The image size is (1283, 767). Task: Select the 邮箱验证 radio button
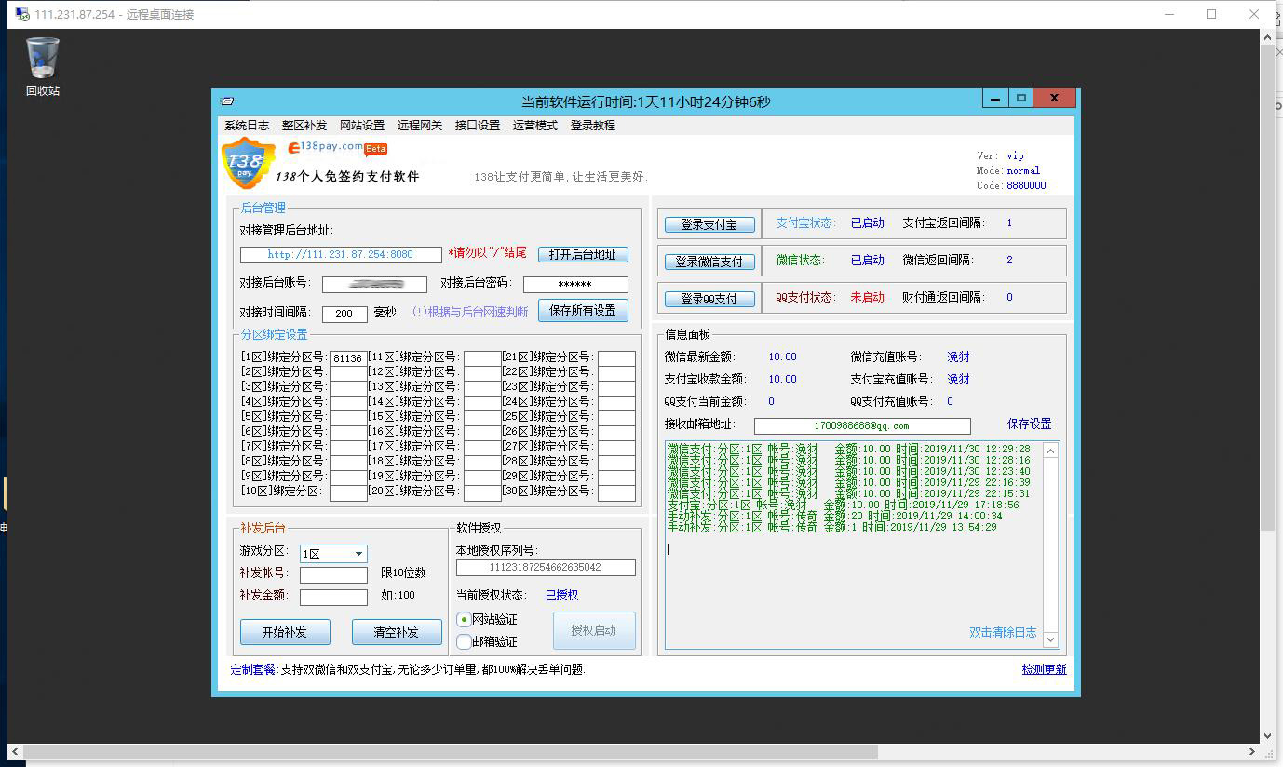(464, 641)
